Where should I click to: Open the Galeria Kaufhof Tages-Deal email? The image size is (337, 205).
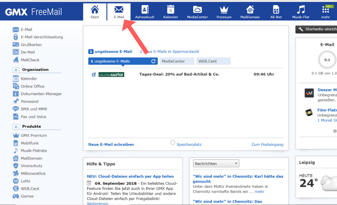point(179,74)
